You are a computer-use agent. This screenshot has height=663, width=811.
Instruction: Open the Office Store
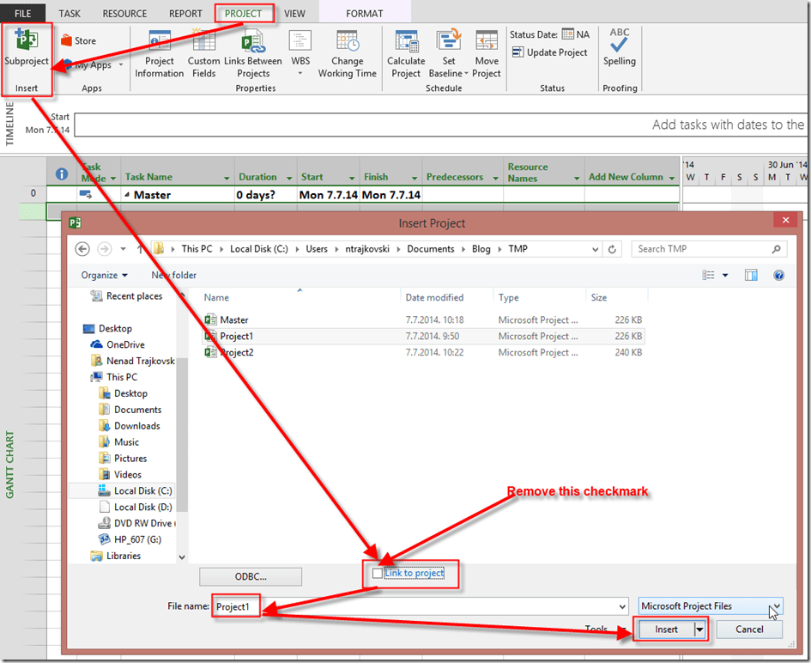(78, 40)
